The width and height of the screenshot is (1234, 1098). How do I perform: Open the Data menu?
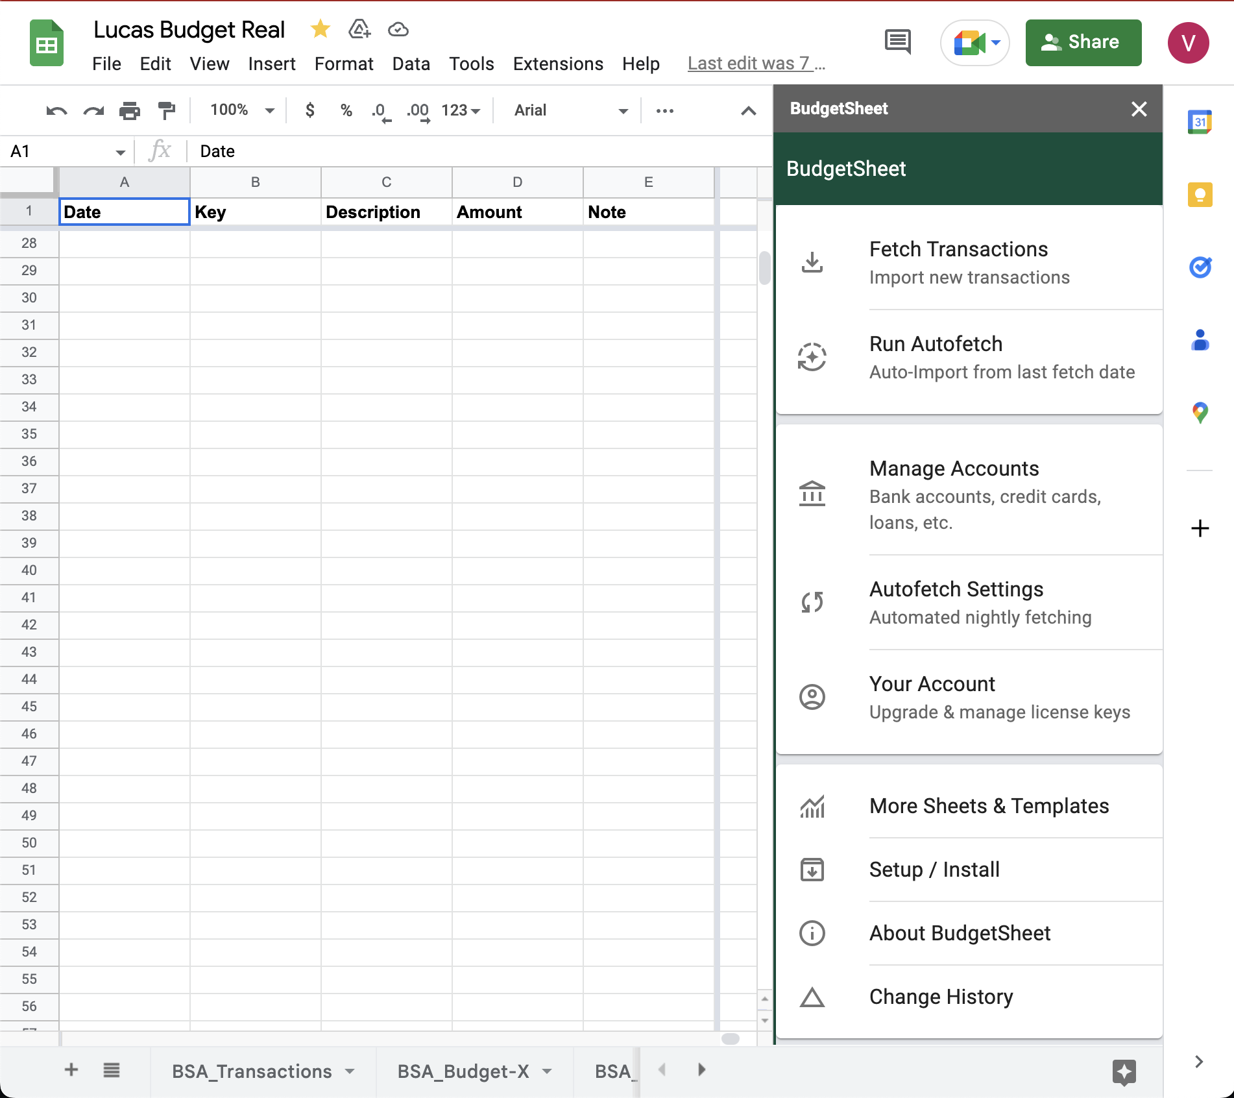pyautogui.click(x=411, y=64)
